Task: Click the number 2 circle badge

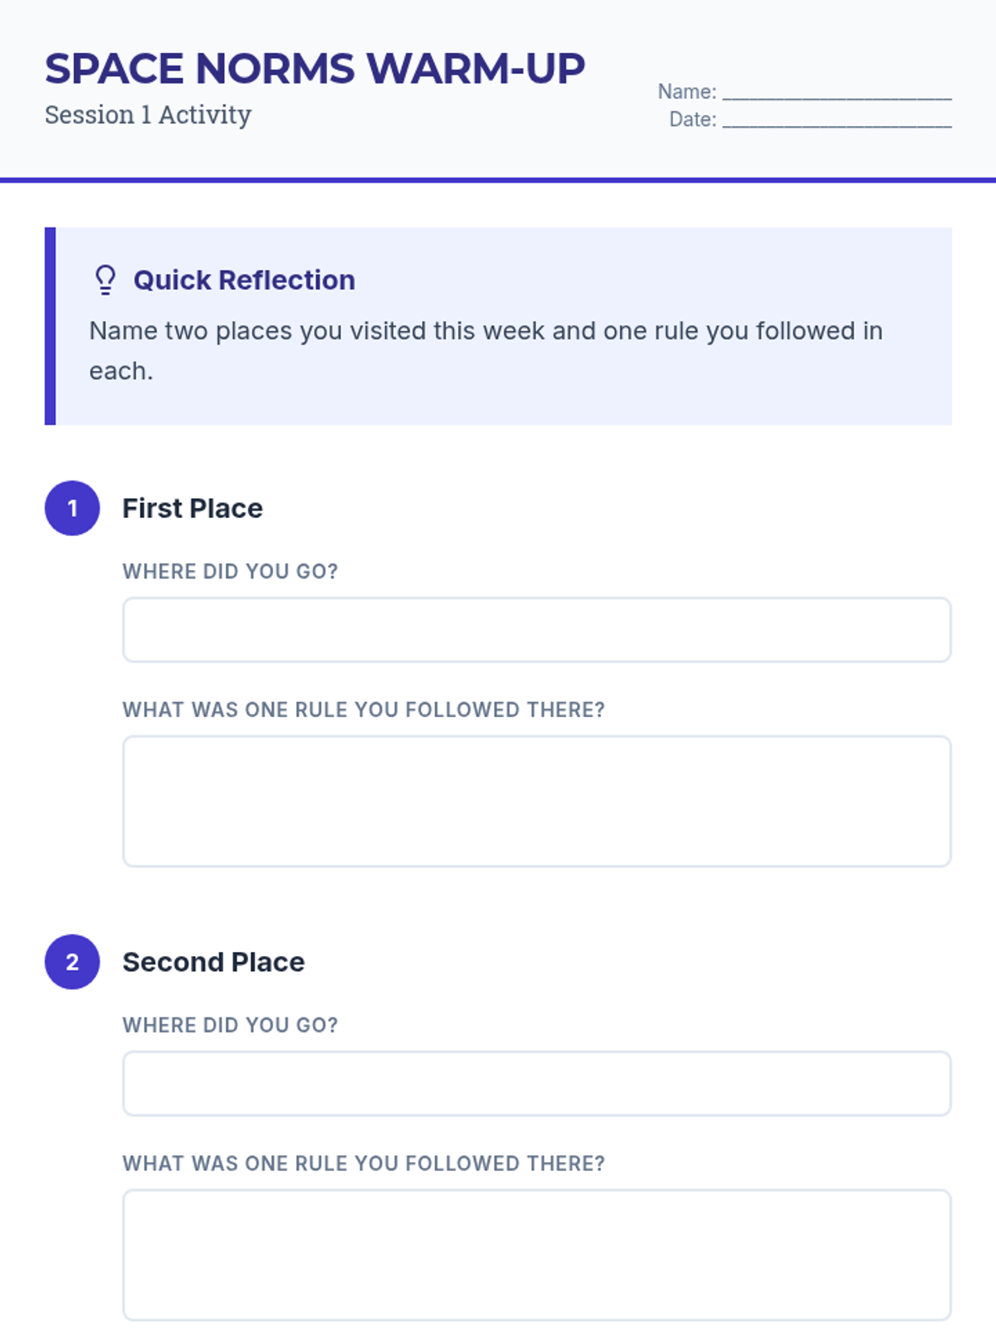Action: coord(72,962)
